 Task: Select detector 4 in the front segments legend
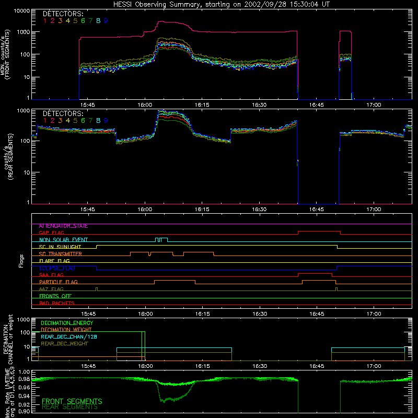(68, 21)
